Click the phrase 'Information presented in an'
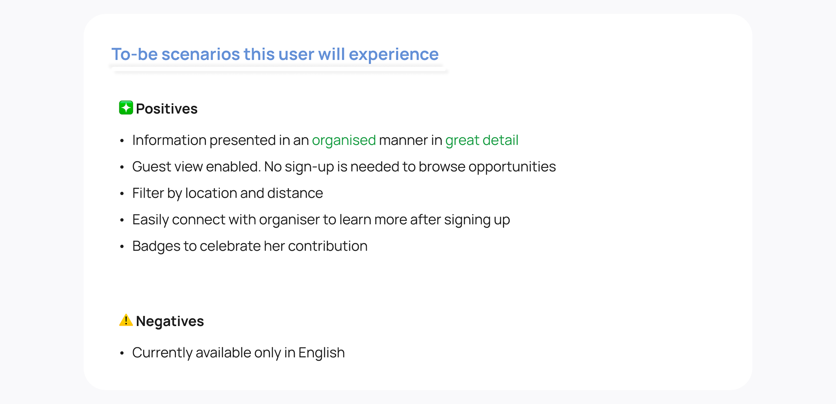Image resolution: width=836 pixels, height=404 pixels. [x=220, y=140]
